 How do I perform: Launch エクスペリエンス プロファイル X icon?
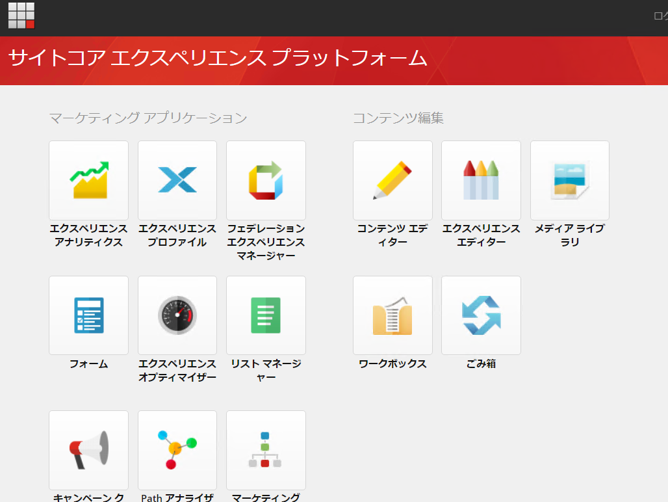177,180
